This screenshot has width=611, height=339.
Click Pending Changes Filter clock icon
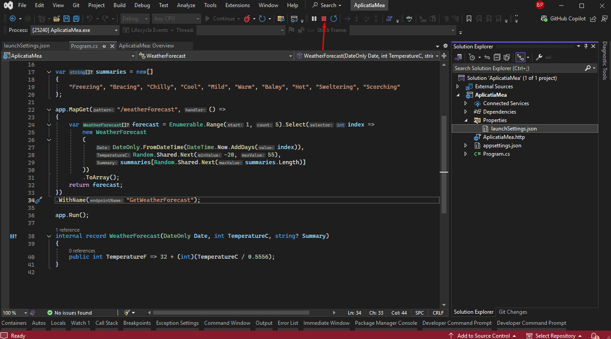pos(472,57)
